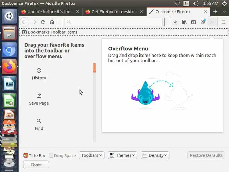Click the Downloads arrow icon
The image size is (229, 172).
click(x=175, y=22)
